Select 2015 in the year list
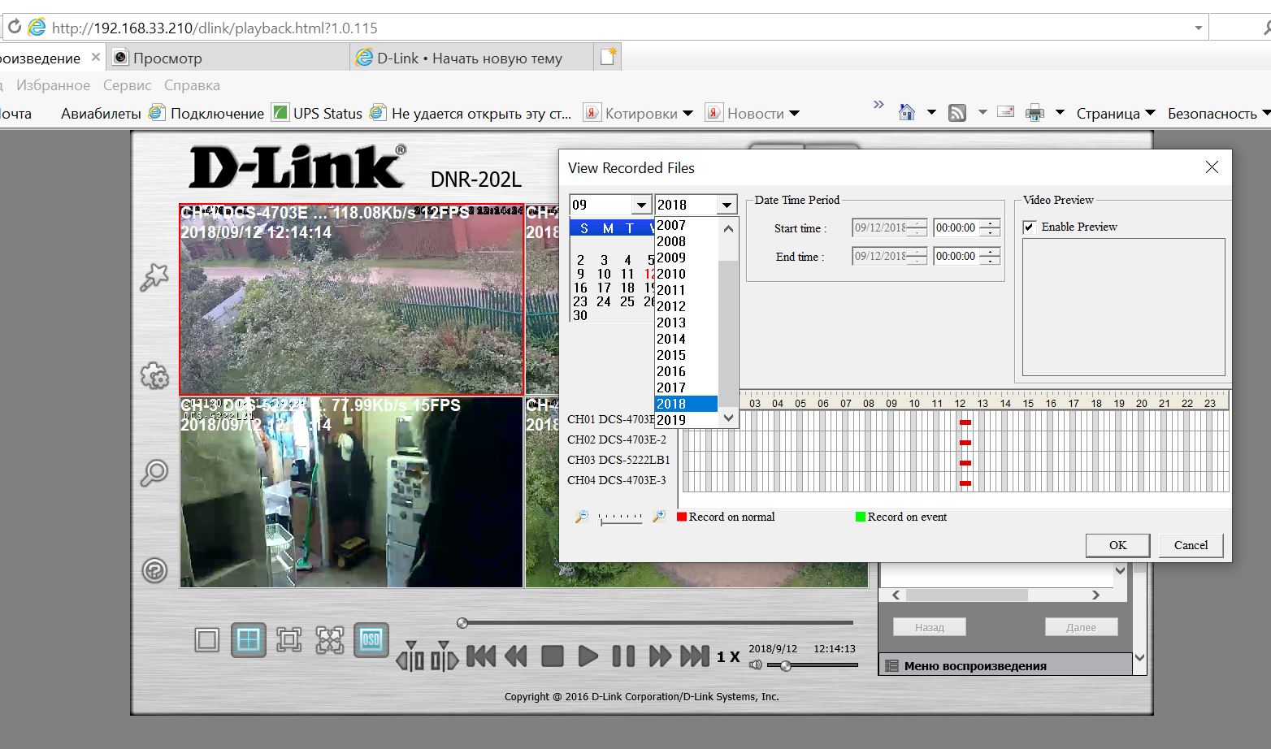This screenshot has height=749, width=1271. [x=686, y=355]
